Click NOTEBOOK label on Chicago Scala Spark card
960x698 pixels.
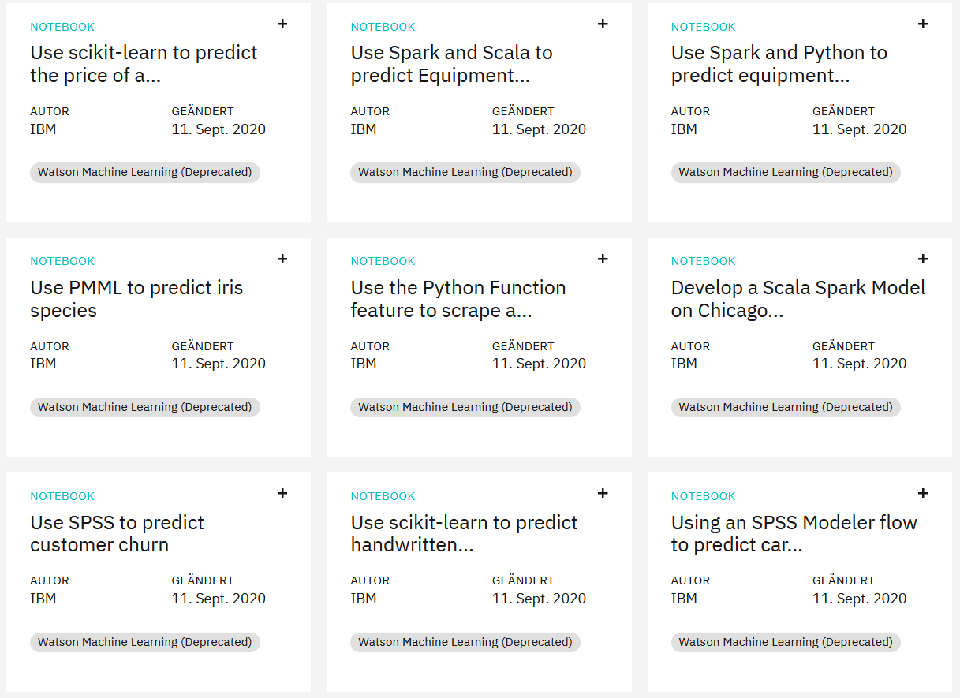point(703,261)
